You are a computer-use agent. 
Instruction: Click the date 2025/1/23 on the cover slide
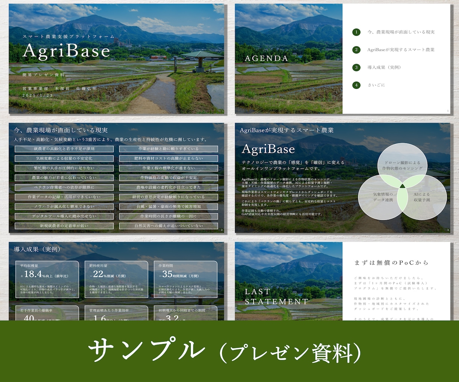(x=38, y=96)
